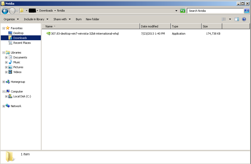Collapse the Computer node
The width and height of the screenshot is (251, 164).
4,92
